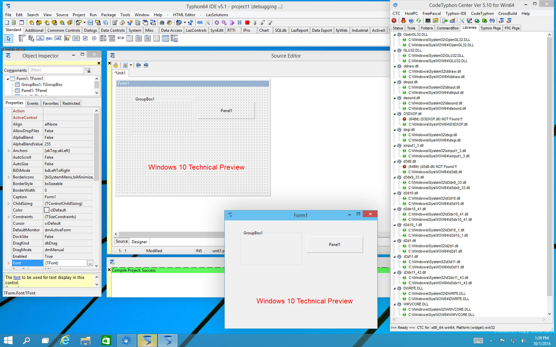Viewport: 556px width, 347px height.
Task: Select the TCheckBox component in the palette
Action: click(x=85, y=38)
